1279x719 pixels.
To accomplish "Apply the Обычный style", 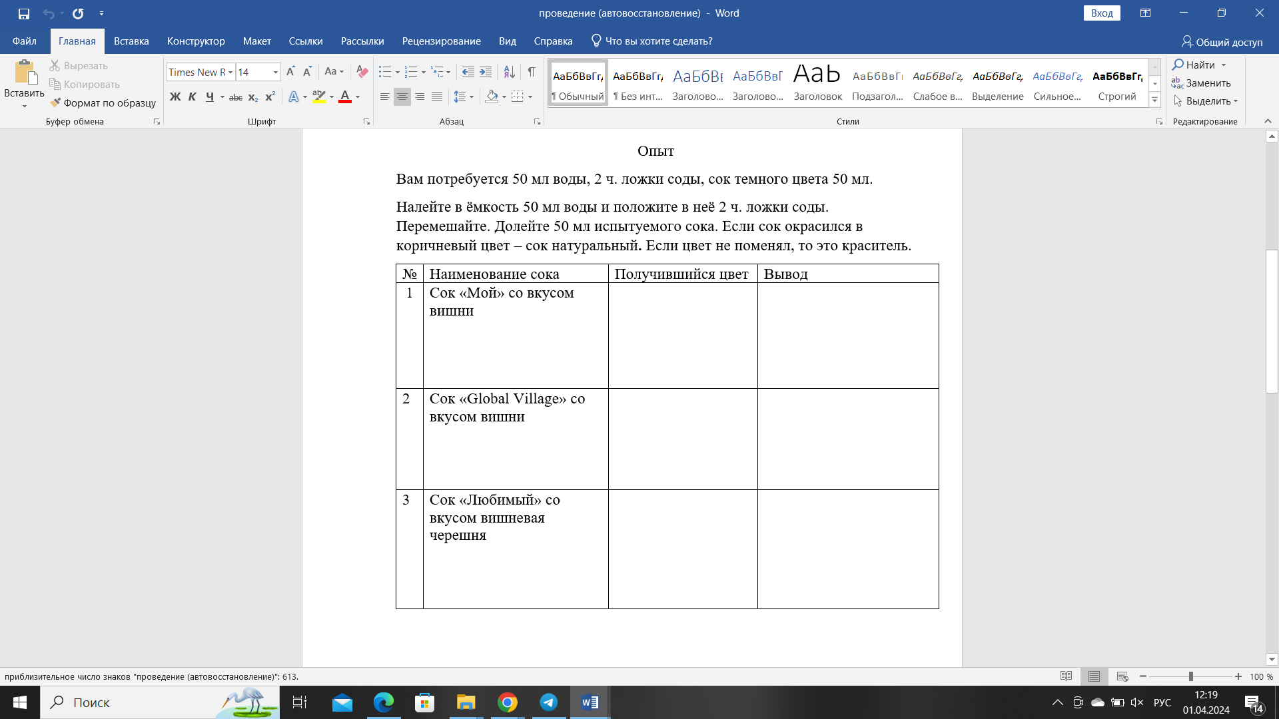I will (x=578, y=83).
